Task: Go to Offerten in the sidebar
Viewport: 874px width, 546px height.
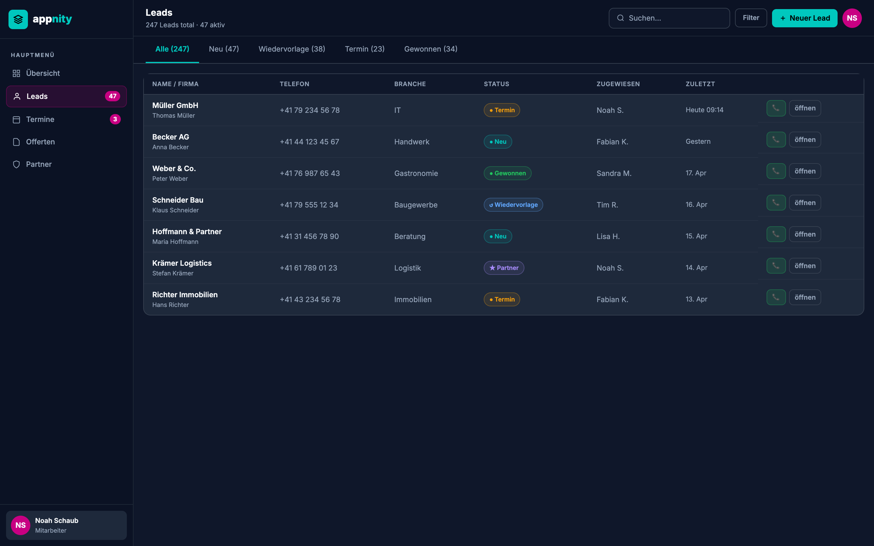Action: click(66, 142)
